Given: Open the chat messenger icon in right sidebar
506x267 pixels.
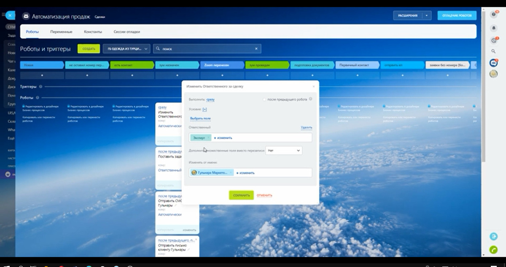Looking at the screenshot, I should pos(493,63).
